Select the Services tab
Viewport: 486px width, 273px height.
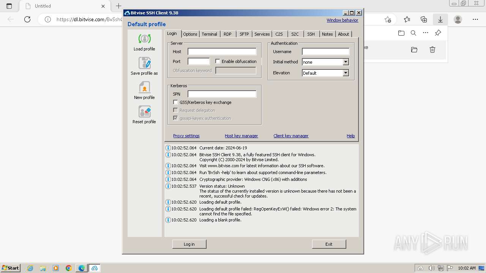262,34
